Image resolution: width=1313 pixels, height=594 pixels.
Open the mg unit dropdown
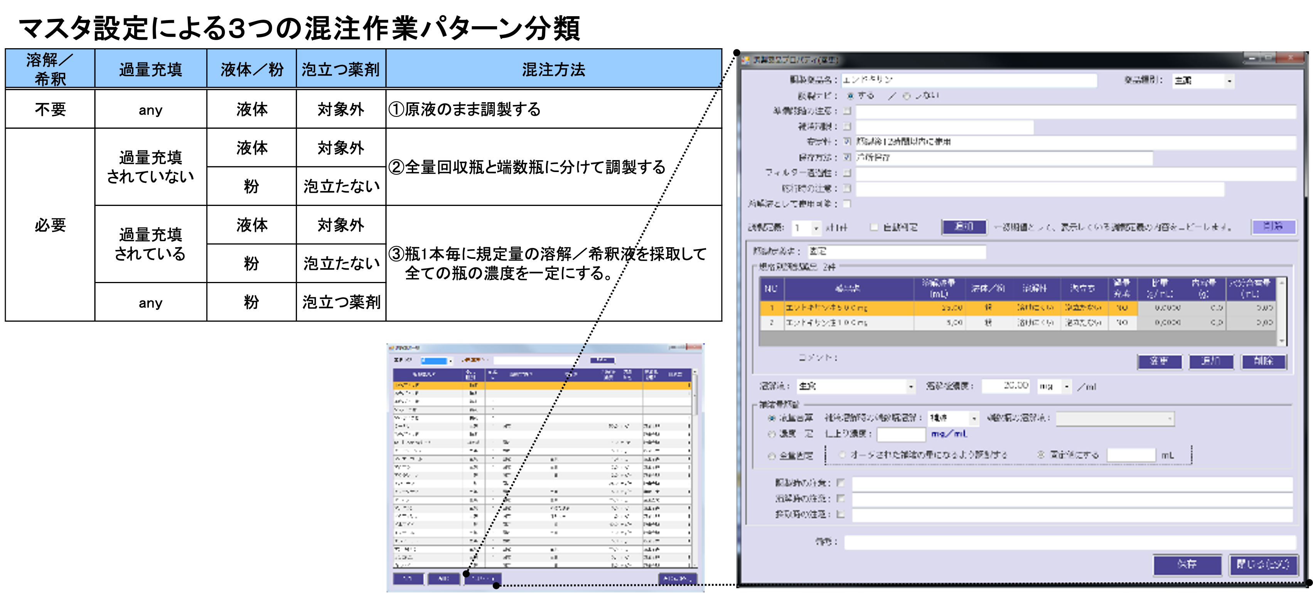point(1066,386)
